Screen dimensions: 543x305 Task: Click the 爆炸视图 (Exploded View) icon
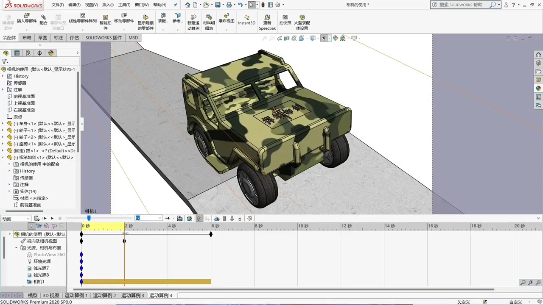[227, 20]
